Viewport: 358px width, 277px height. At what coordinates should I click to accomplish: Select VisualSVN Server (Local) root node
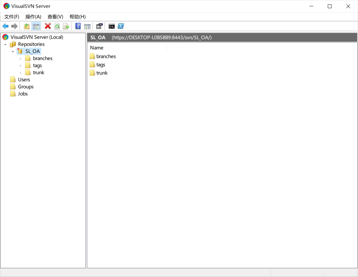pos(36,37)
